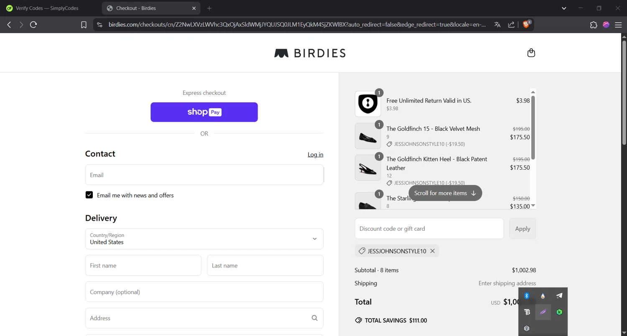Click the gray hexagon key tray icon
The height and width of the screenshot is (336, 627).
coord(527,328)
